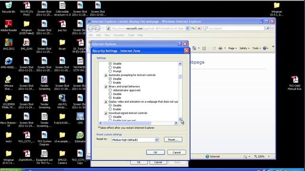Open the Adobe Reader X shortcut
Viewport: 305px width, 171px height.
click(x=9, y=27)
